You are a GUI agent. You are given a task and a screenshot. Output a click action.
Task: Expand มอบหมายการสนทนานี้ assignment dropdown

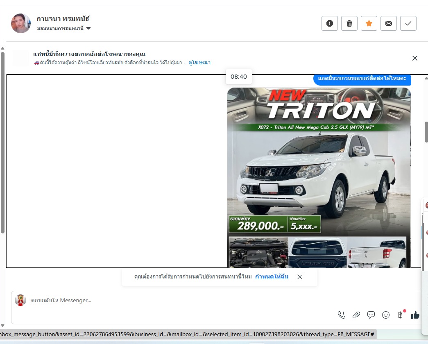(x=63, y=28)
